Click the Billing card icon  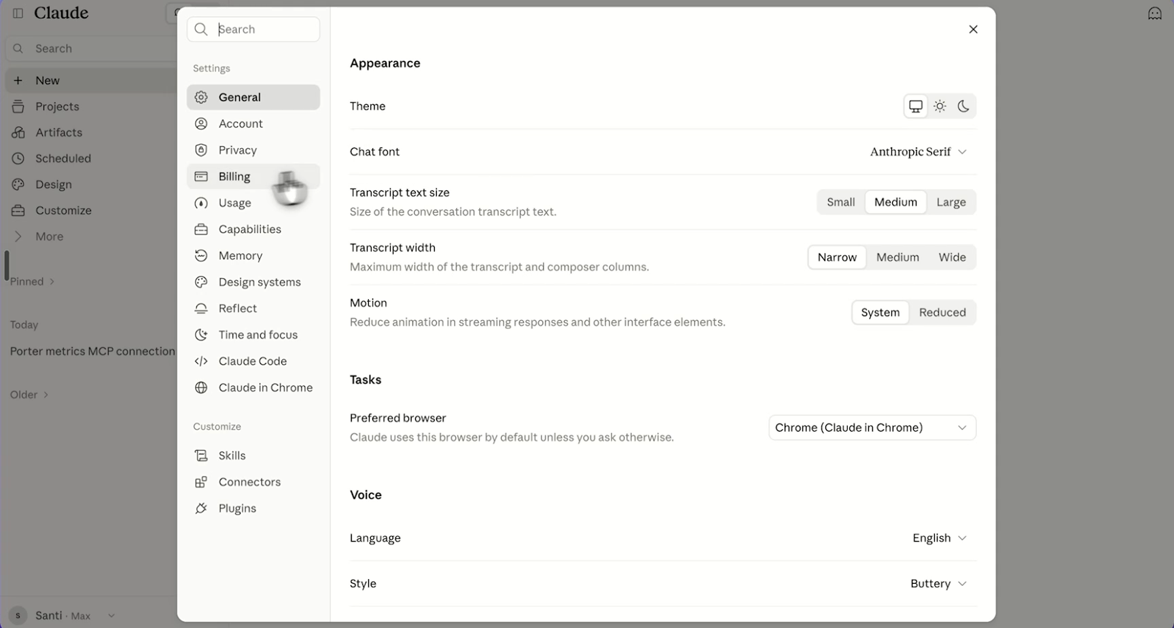201,177
